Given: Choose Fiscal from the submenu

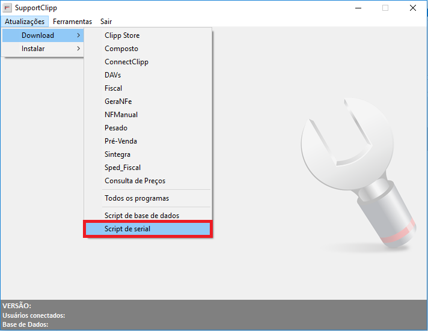Looking at the screenshot, I should pos(113,88).
